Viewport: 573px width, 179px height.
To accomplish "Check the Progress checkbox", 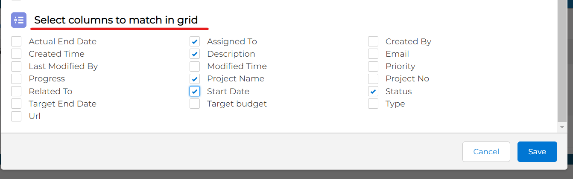I will 16,79.
